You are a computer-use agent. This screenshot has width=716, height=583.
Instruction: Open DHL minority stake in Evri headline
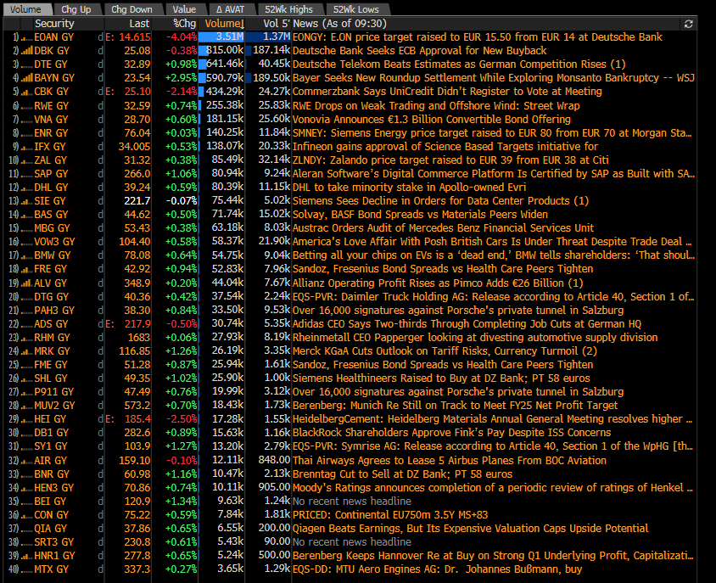click(409, 188)
